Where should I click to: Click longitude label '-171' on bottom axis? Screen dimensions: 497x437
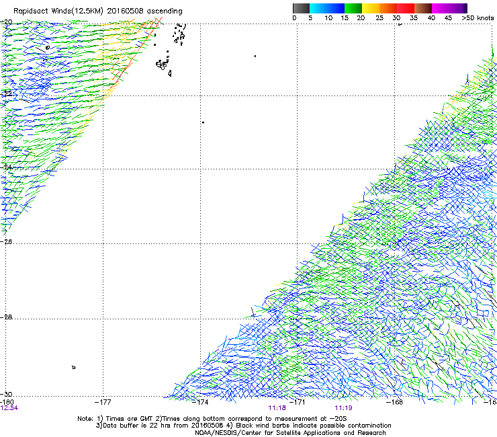click(298, 402)
